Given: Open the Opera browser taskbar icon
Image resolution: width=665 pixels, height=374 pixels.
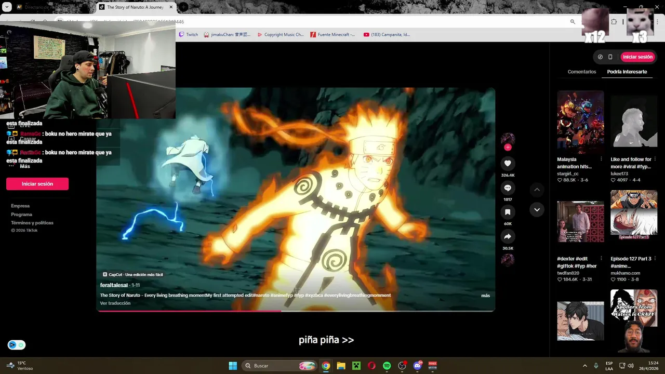Looking at the screenshot, I should click(371, 366).
